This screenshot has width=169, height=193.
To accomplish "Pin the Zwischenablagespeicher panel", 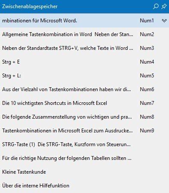I will pyautogui.click(x=164, y=6).
